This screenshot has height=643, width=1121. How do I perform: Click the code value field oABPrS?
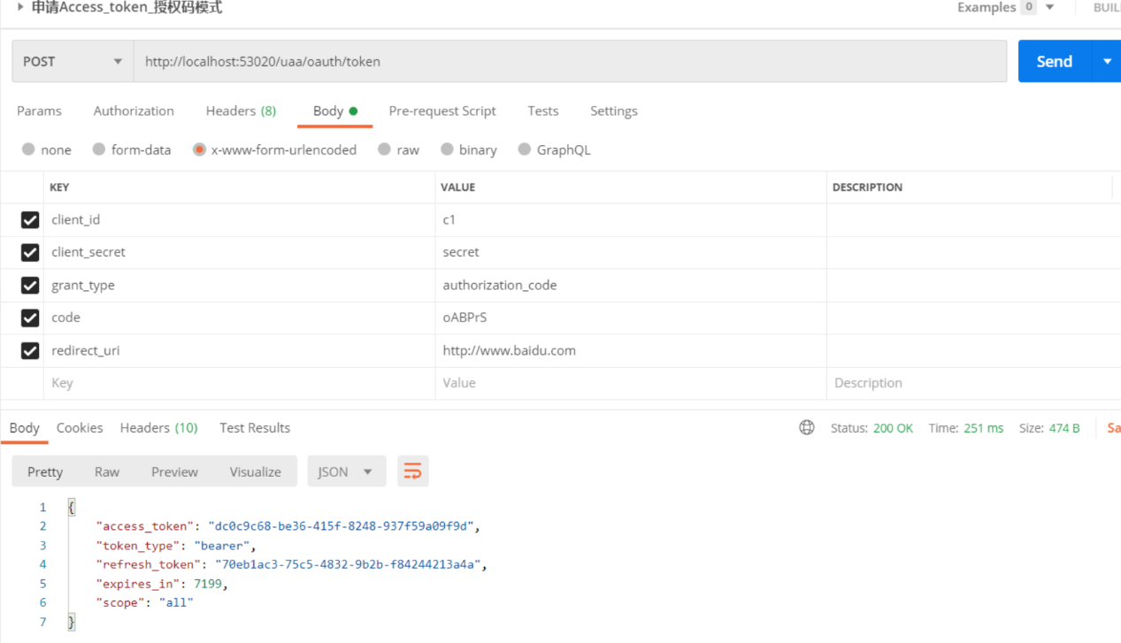630,318
